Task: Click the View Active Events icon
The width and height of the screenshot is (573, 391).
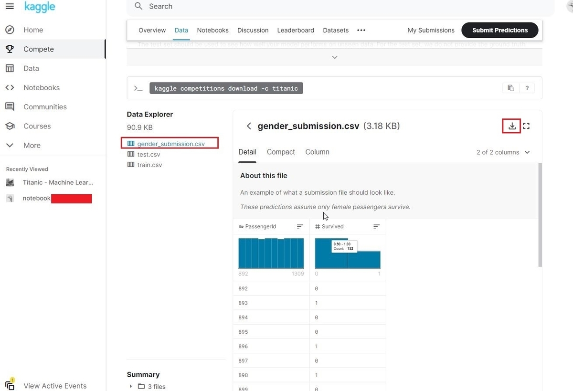Action: pyautogui.click(x=10, y=385)
